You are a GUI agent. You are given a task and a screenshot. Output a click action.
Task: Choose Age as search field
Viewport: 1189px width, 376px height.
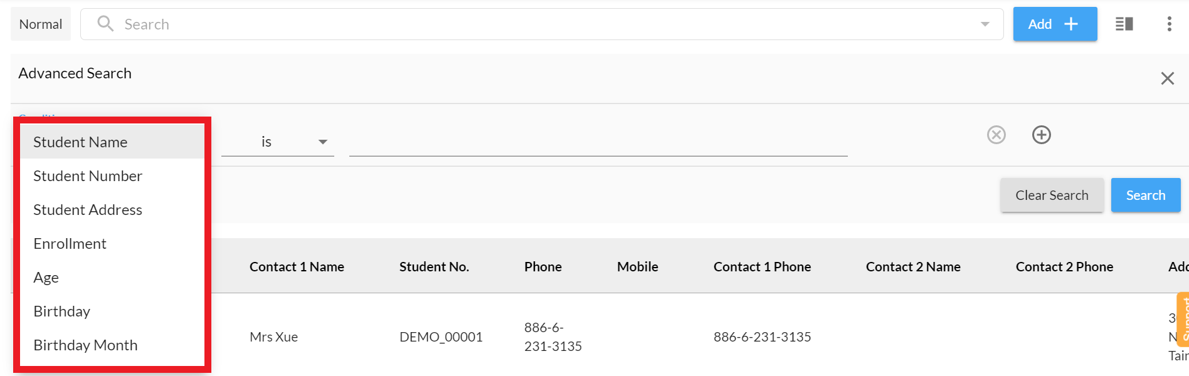[x=46, y=278]
